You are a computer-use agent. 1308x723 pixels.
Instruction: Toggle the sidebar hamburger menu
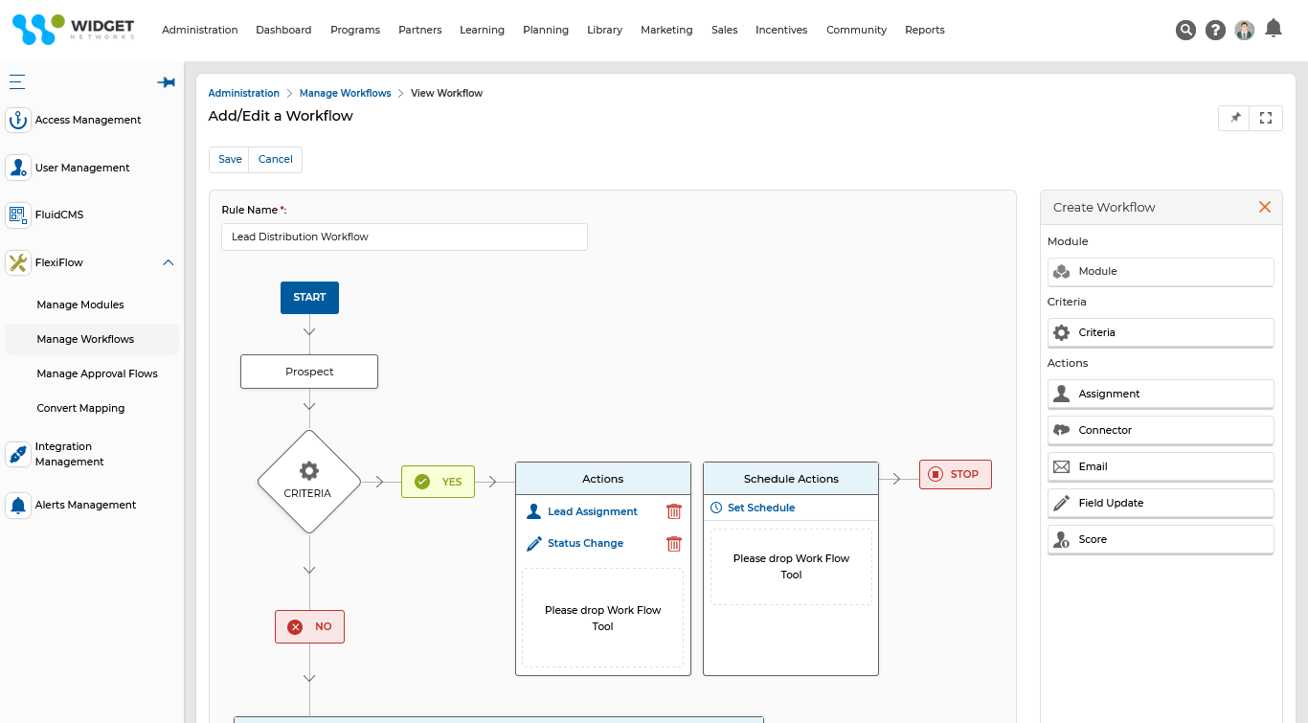pos(16,81)
